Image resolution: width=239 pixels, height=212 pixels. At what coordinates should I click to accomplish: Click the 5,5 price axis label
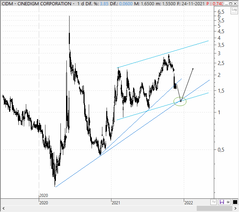(x=221, y=21)
